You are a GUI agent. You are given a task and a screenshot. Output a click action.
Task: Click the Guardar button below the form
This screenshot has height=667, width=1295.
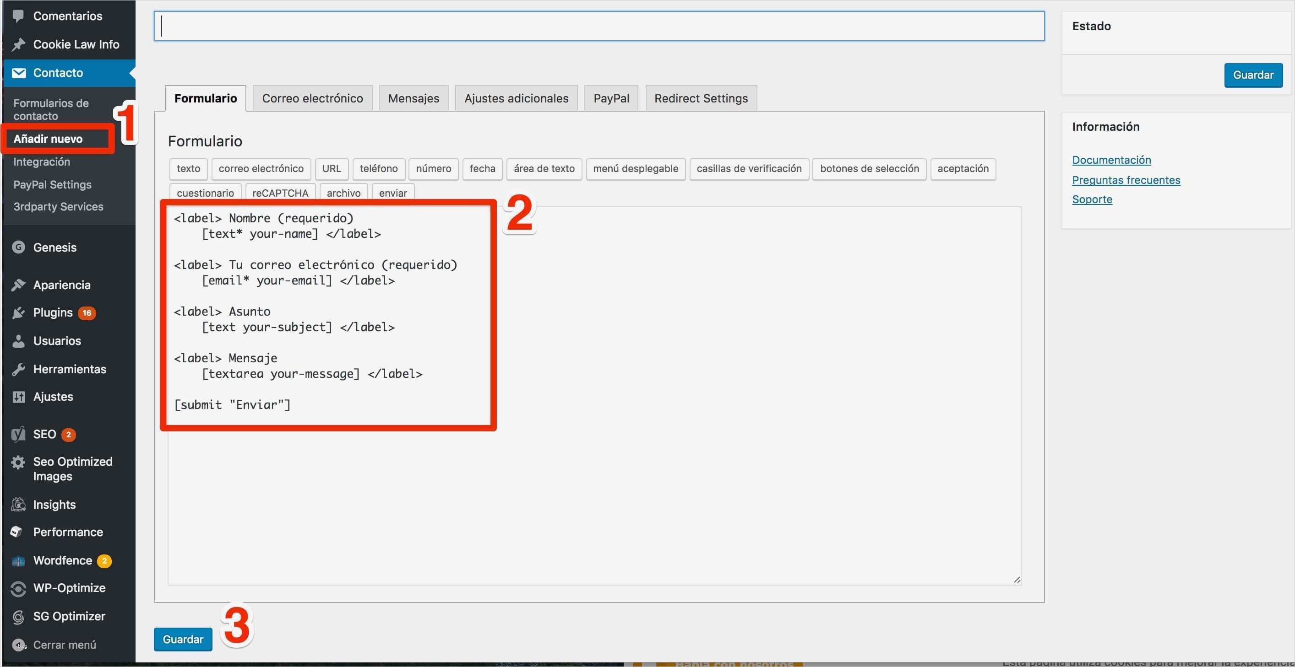pyautogui.click(x=183, y=639)
